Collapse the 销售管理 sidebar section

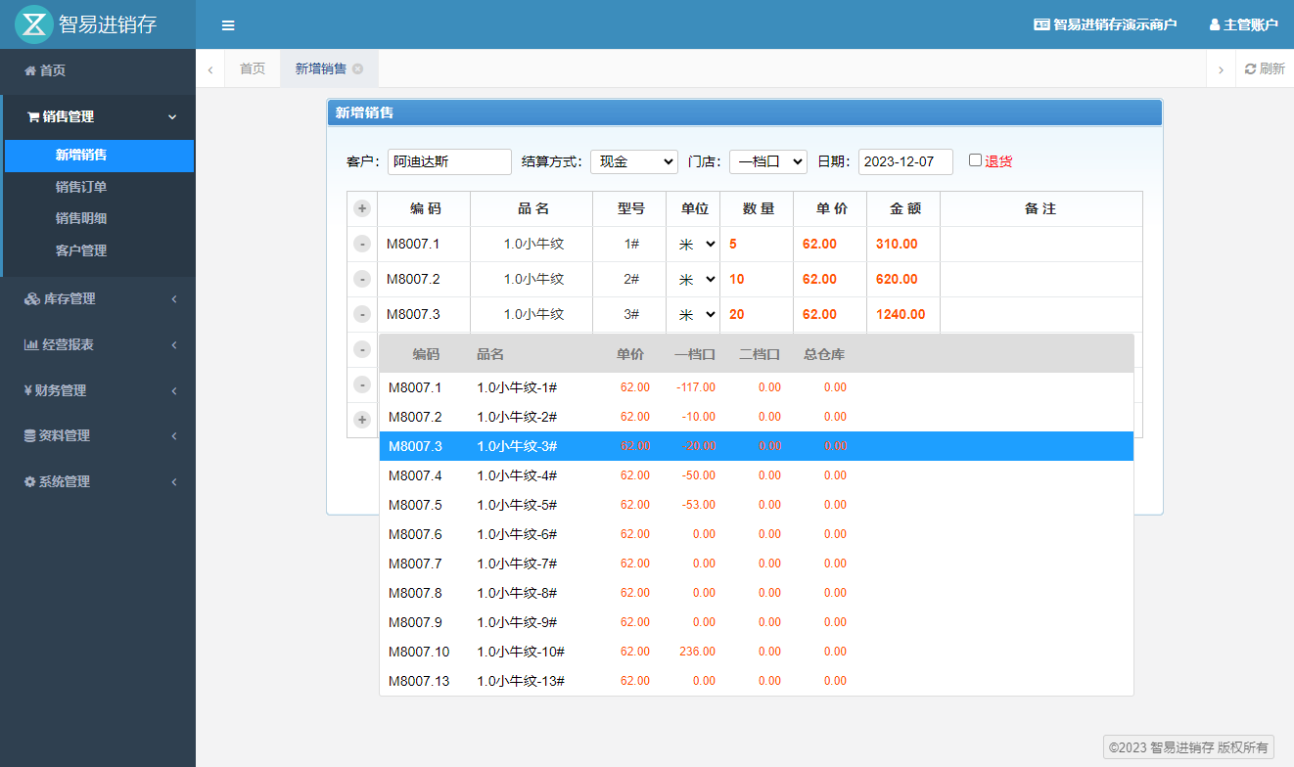pyautogui.click(x=99, y=116)
